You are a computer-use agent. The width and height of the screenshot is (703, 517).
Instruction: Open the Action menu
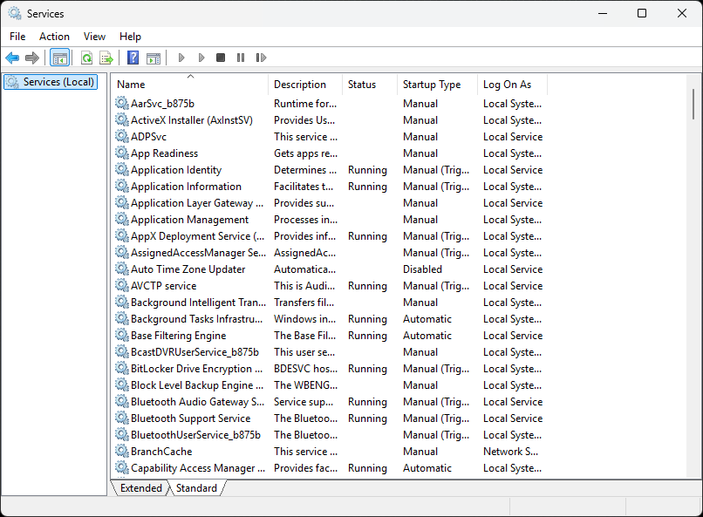point(54,37)
